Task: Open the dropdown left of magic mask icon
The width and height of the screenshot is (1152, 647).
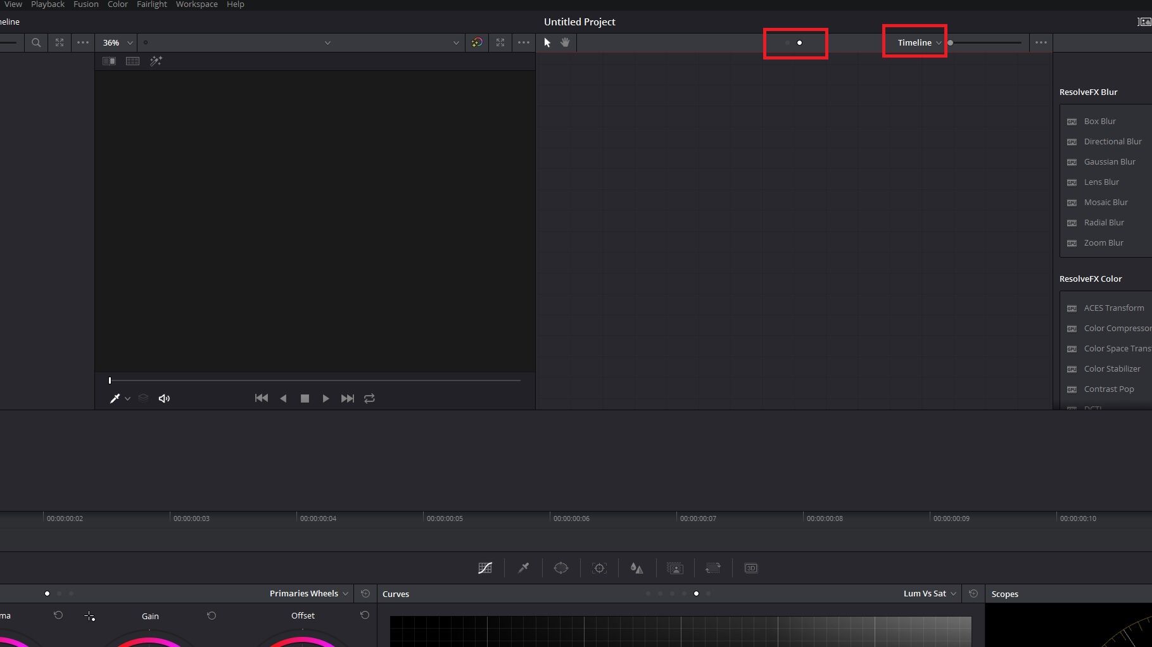Action: click(456, 42)
